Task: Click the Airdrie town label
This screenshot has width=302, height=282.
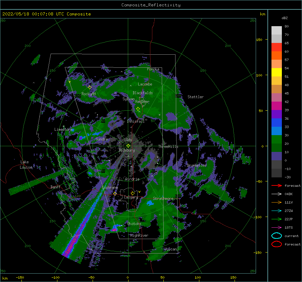Action: point(132,179)
